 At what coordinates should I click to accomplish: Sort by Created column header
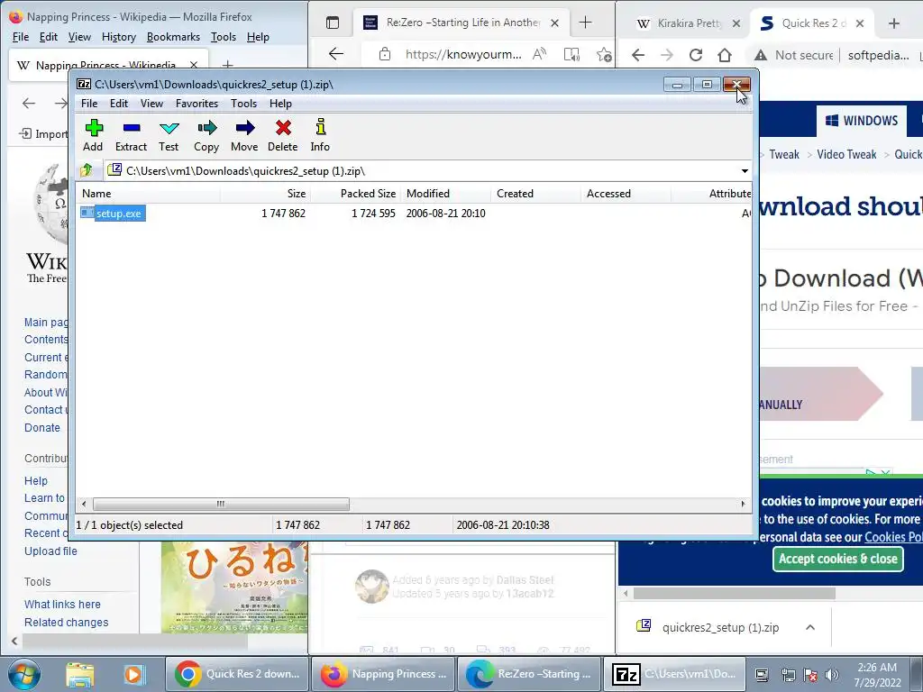[535, 194]
